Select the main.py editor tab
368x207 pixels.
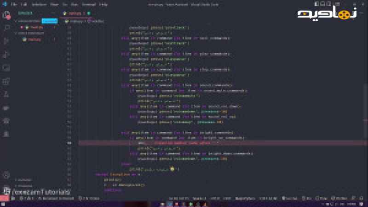[x=75, y=13]
